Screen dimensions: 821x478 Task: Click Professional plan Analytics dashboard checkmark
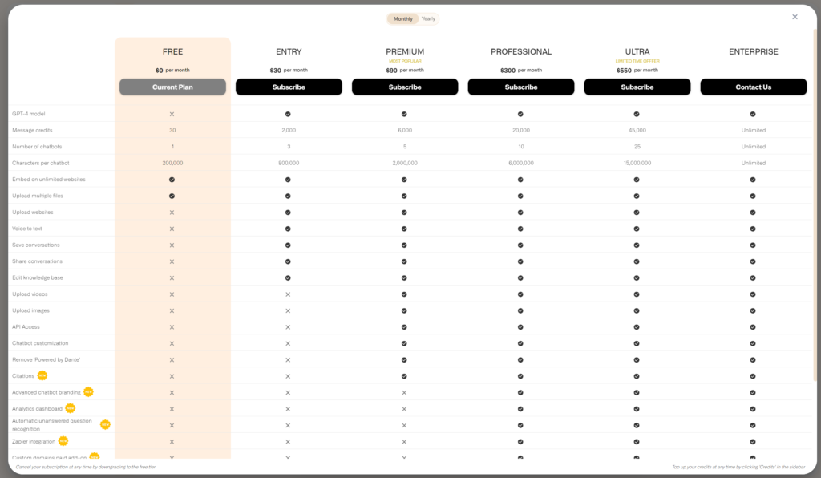(520, 409)
